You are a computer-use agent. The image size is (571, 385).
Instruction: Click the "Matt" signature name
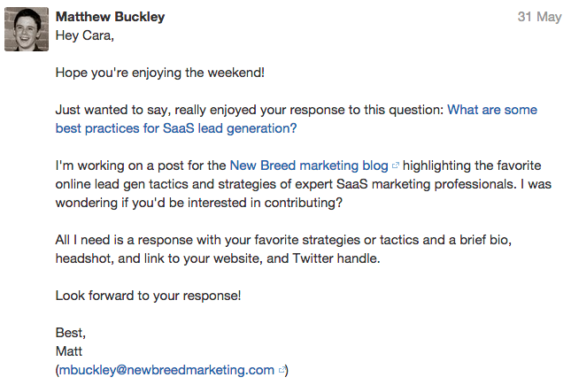click(x=68, y=351)
